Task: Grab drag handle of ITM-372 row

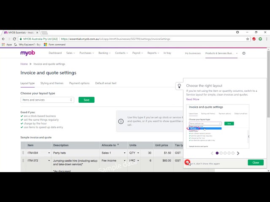Action: (23, 160)
